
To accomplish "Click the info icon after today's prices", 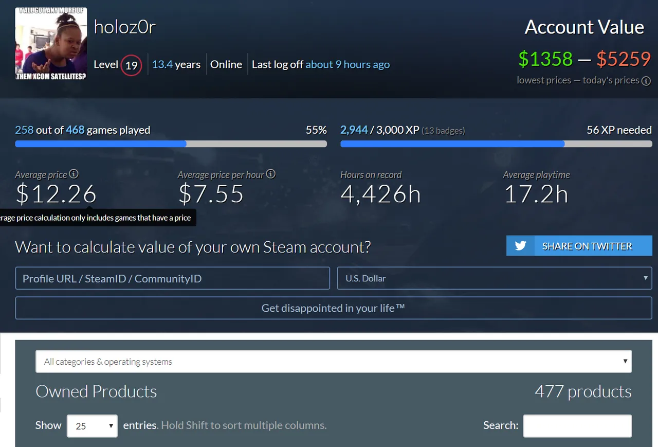I will pyautogui.click(x=646, y=81).
